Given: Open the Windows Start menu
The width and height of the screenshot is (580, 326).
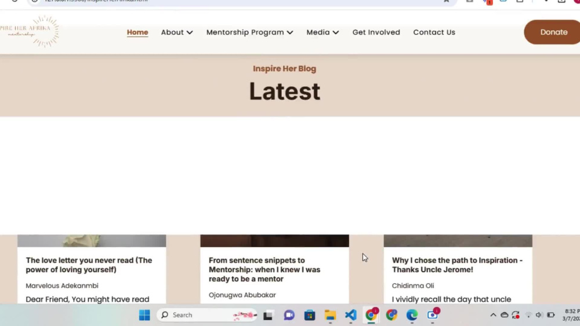Looking at the screenshot, I should tap(144, 315).
